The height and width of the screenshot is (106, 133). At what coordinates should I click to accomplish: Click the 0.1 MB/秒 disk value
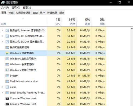click(84, 76)
